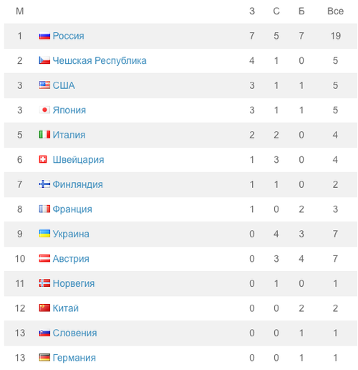Open the Россия country link
This screenshot has height=370, width=358.
point(68,36)
